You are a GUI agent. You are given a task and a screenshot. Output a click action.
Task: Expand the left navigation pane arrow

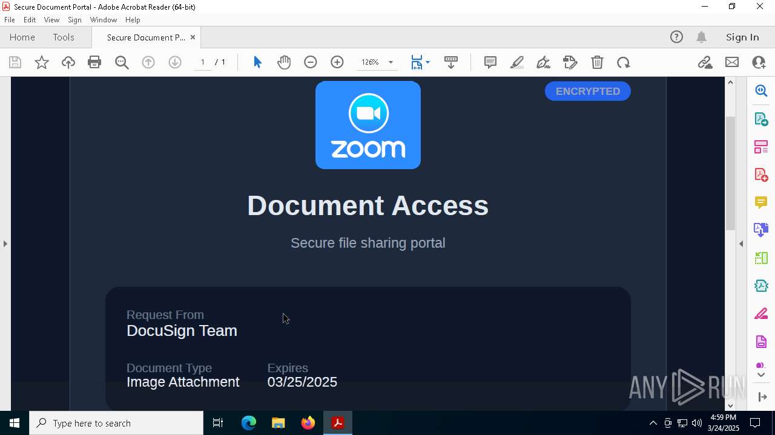click(5, 243)
